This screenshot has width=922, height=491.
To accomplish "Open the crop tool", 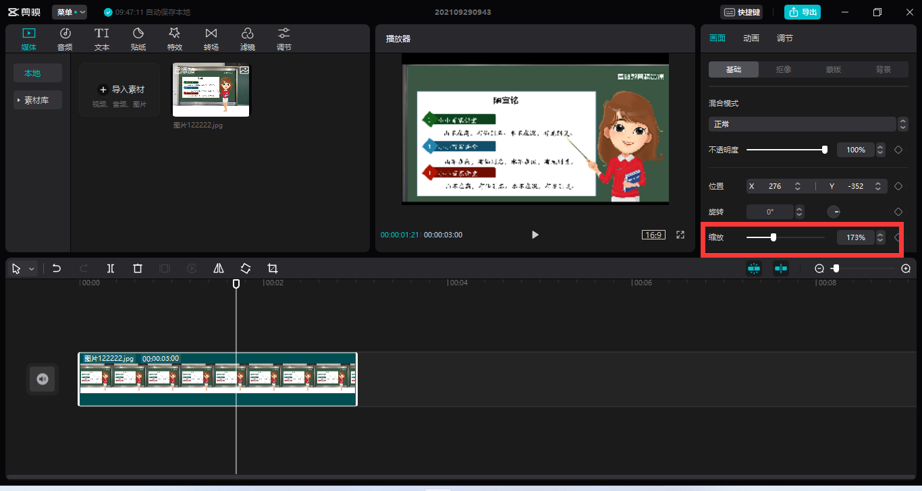I will pyautogui.click(x=273, y=268).
